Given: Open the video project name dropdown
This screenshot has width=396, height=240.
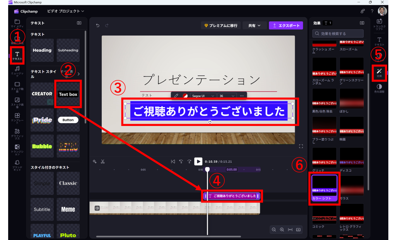Looking at the screenshot, I should pyautogui.click(x=66, y=11).
